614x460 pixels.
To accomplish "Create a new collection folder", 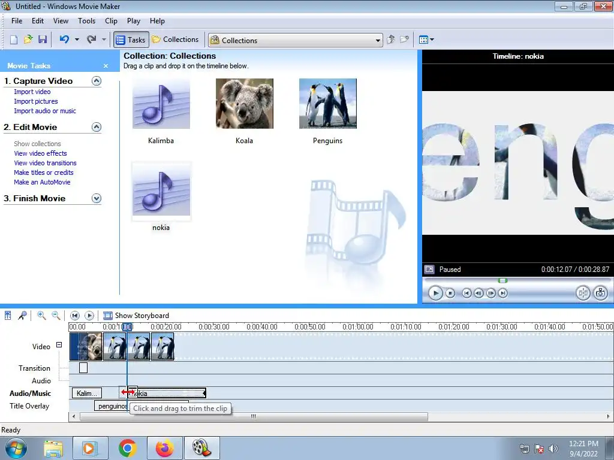I will click(404, 40).
